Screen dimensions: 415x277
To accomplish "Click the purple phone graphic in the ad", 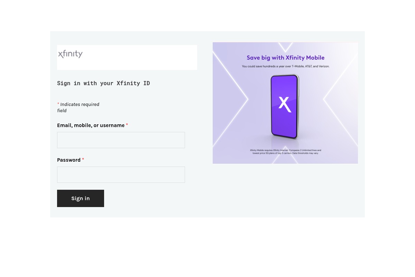I will click(284, 107).
